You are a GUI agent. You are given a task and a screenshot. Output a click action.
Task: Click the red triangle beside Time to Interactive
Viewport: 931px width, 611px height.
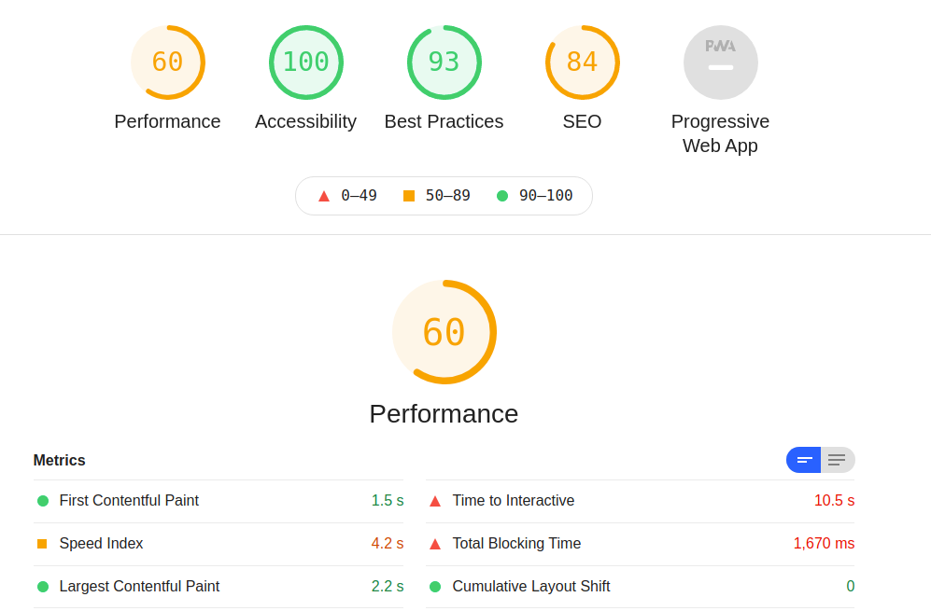pyautogui.click(x=435, y=501)
